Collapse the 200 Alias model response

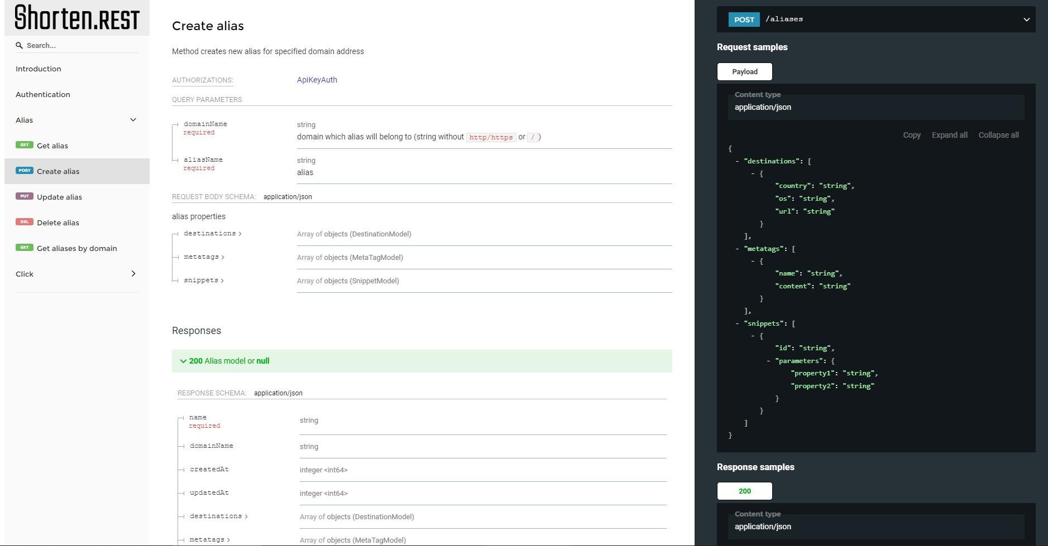click(183, 361)
